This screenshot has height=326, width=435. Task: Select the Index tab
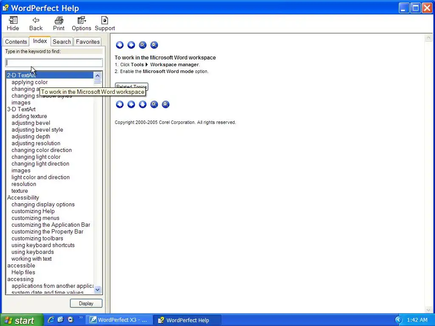(x=40, y=41)
